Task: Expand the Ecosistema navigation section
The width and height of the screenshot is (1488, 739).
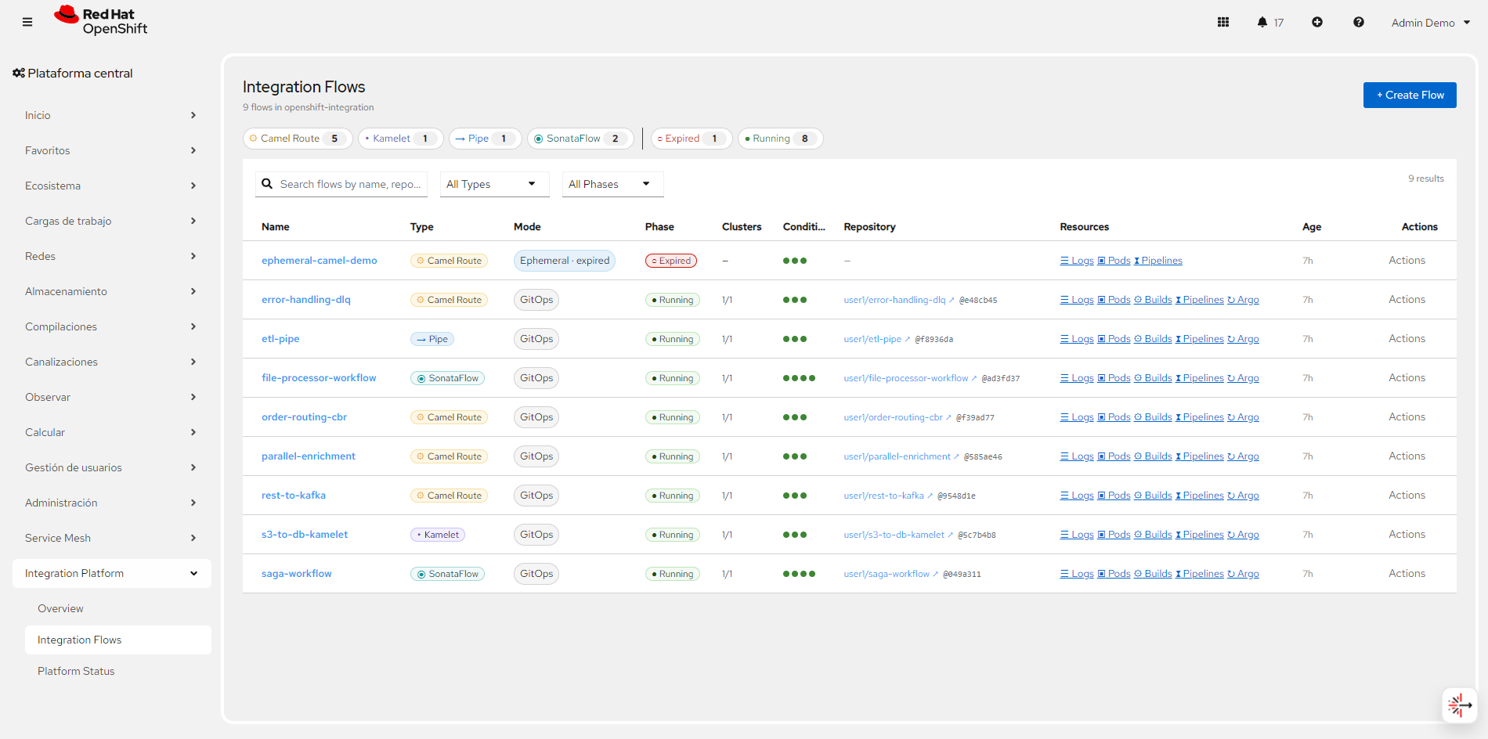Action: coord(111,186)
